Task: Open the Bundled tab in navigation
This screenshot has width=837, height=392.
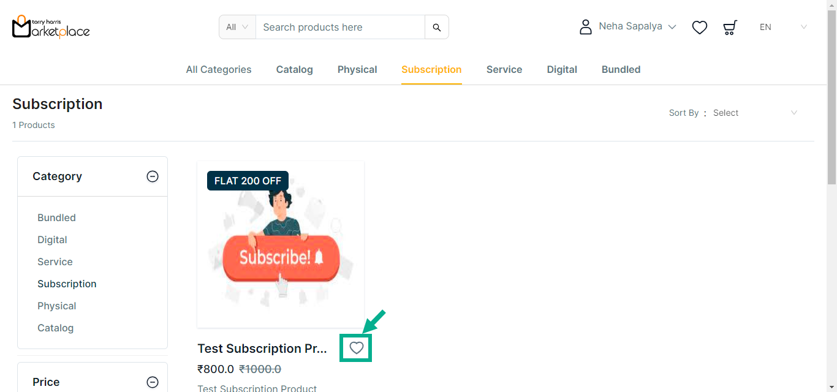Action: [x=621, y=70]
